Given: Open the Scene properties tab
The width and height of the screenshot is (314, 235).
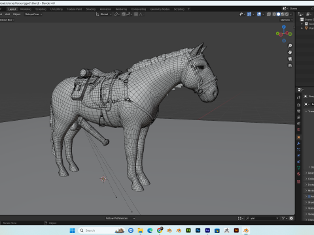Looking at the screenshot, I should pos(299,123).
